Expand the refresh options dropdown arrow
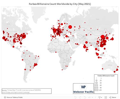Screen dimensions: 120x99 point(92,97)
